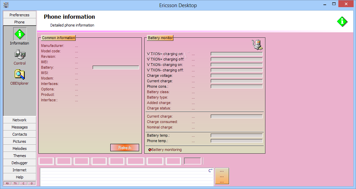
Task: Click the Ericsson Desktop title bar app icon
Action: pyautogui.click(x=6, y=5)
